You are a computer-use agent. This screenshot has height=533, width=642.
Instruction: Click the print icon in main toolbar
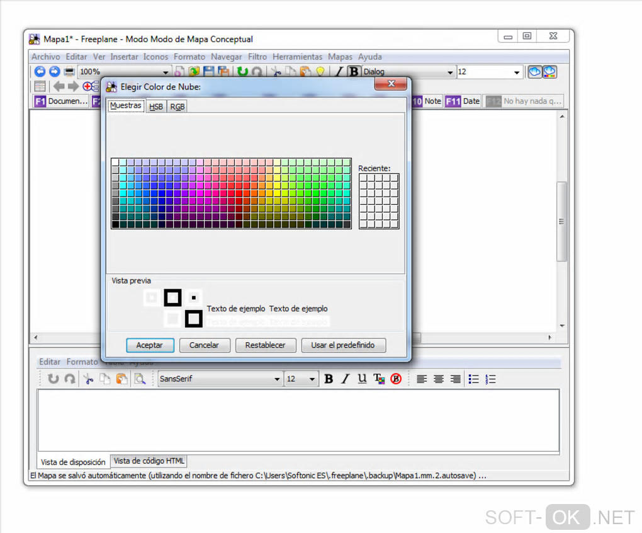coord(69,72)
